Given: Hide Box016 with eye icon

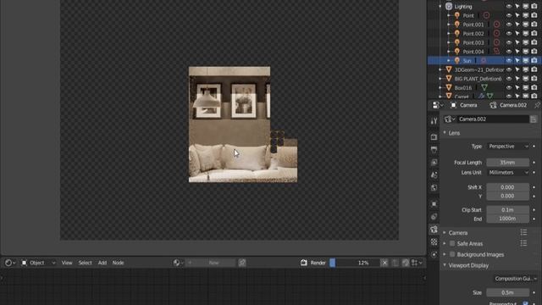Looking at the screenshot, I should 509,87.
